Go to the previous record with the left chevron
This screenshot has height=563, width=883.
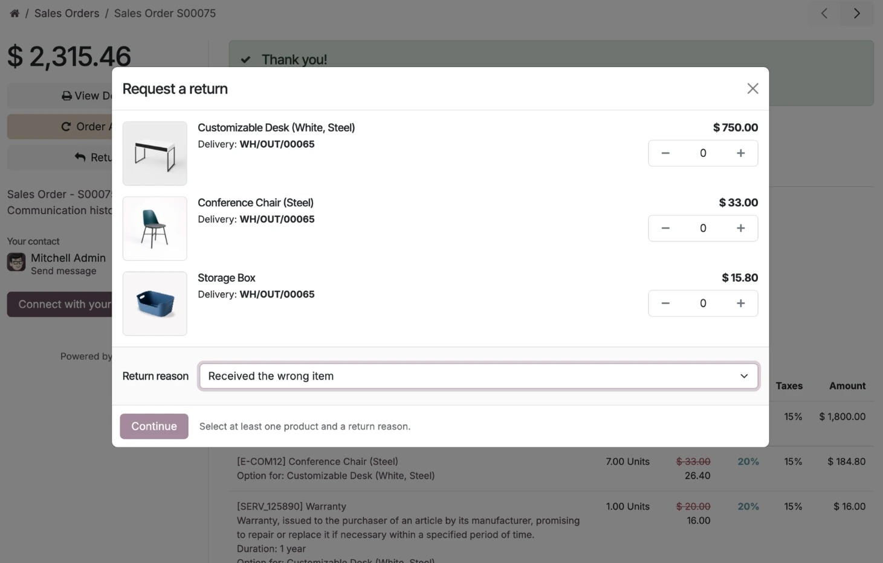(x=823, y=13)
